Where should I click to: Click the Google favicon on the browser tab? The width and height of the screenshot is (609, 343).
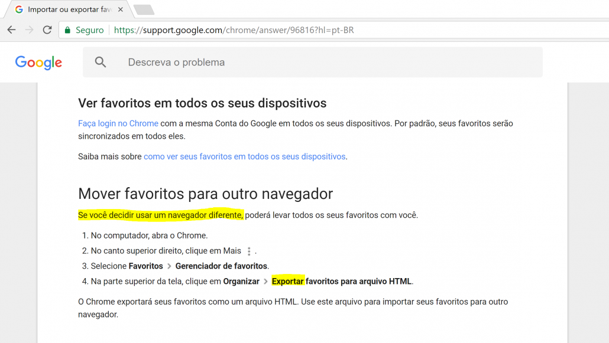[x=18, y=9]
